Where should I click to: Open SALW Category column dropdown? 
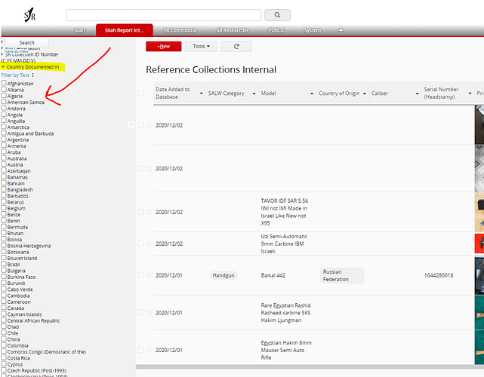pyautogui.click(x=254, y=93)
